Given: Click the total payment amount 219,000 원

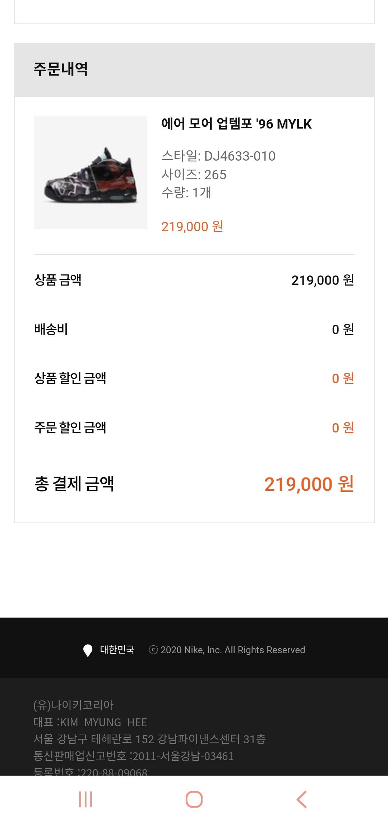Looking at the screenshot, I should click(x=309, y=484).
